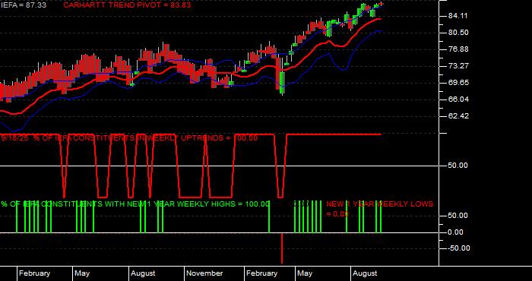The height and width of the screenshot is (281, 532).
Task: Click the first February date marker
Action: (35, 273)
